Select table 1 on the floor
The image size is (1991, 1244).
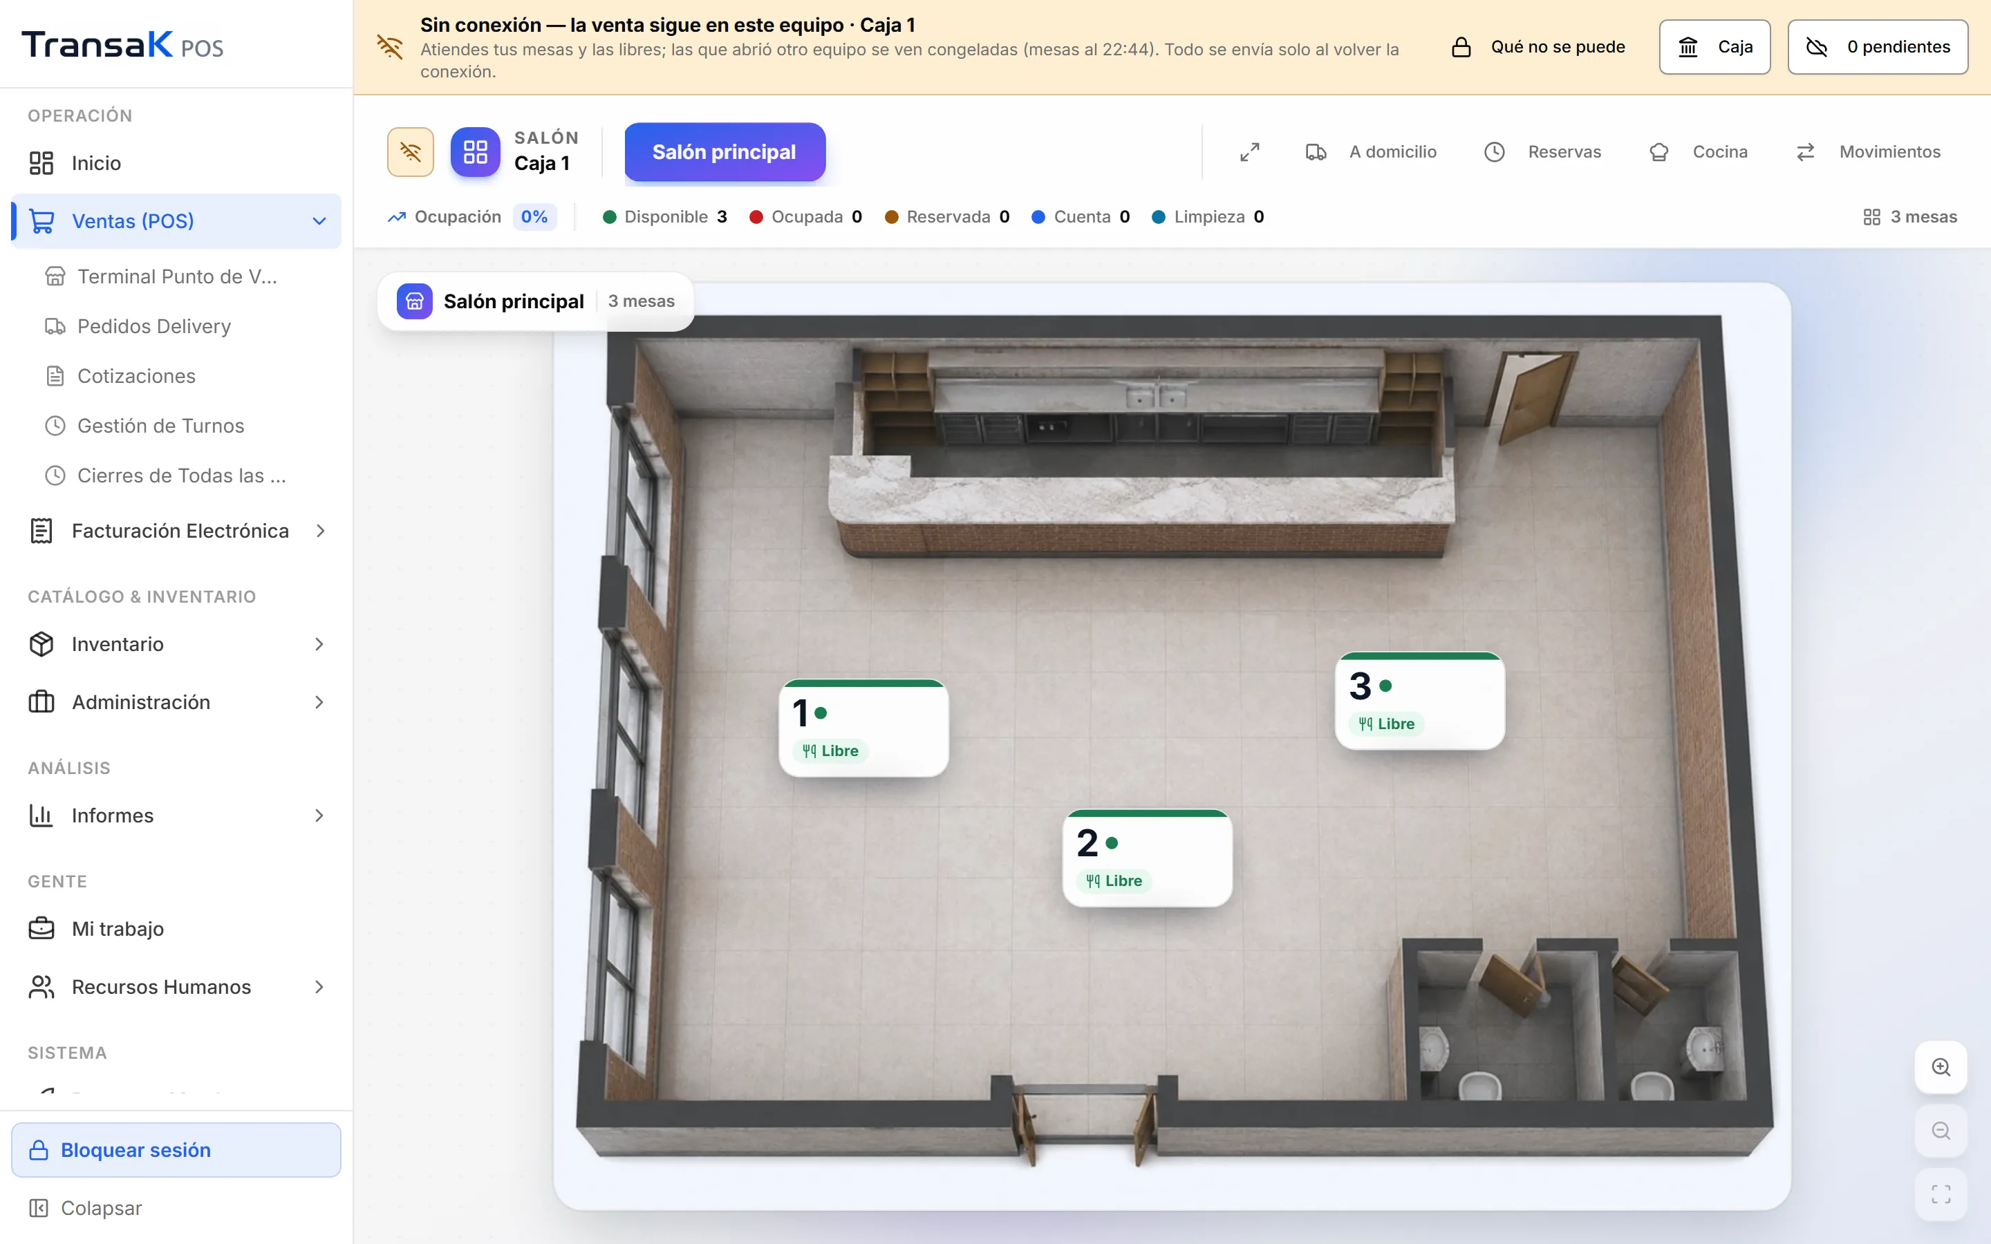(863, 728)
